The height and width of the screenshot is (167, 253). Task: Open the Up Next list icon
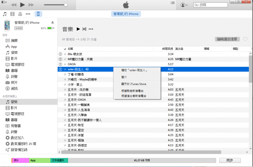pos(173,3)
